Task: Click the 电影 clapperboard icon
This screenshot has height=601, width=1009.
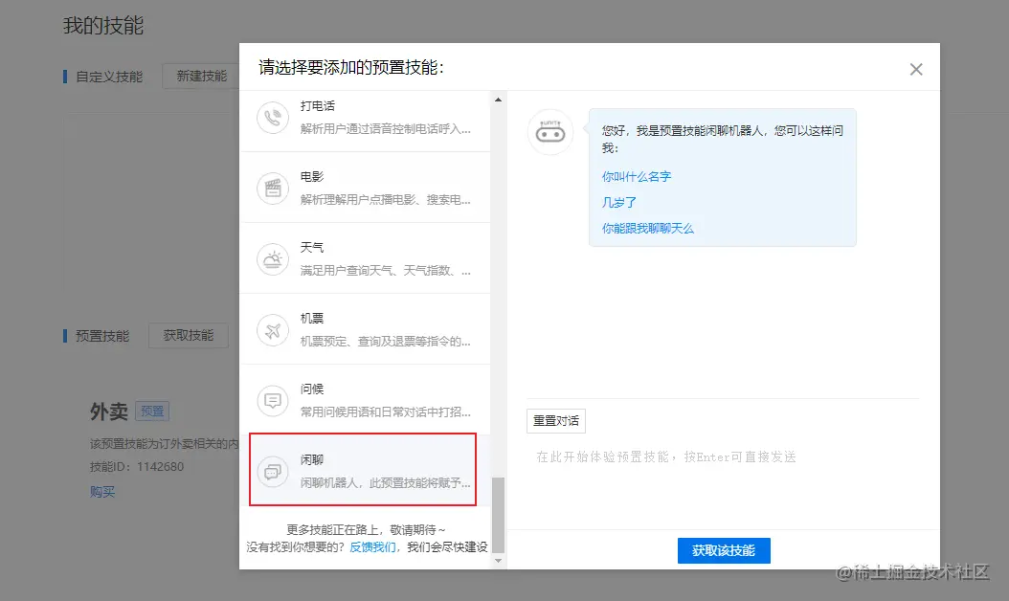Action: tap(273, 189)
